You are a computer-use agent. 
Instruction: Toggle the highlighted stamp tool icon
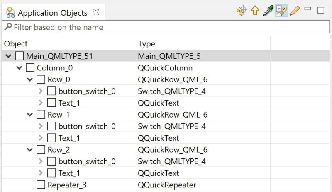coord(281,11)
